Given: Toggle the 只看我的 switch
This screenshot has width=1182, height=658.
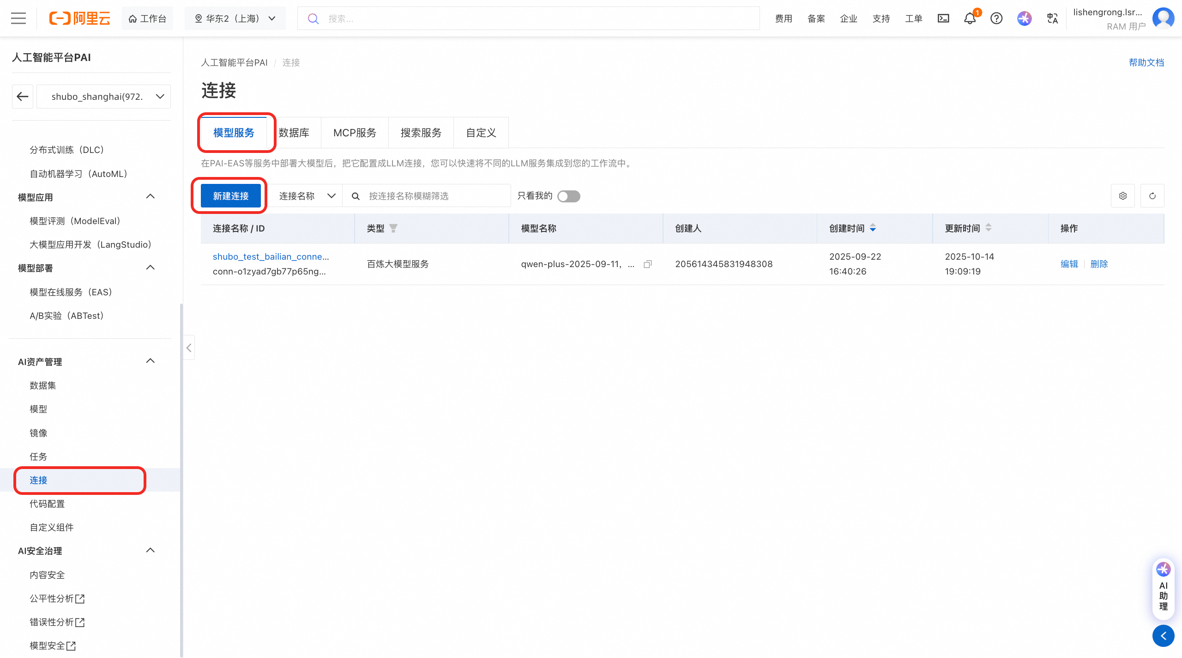Looking at the screenshot, I should [568, 196].
